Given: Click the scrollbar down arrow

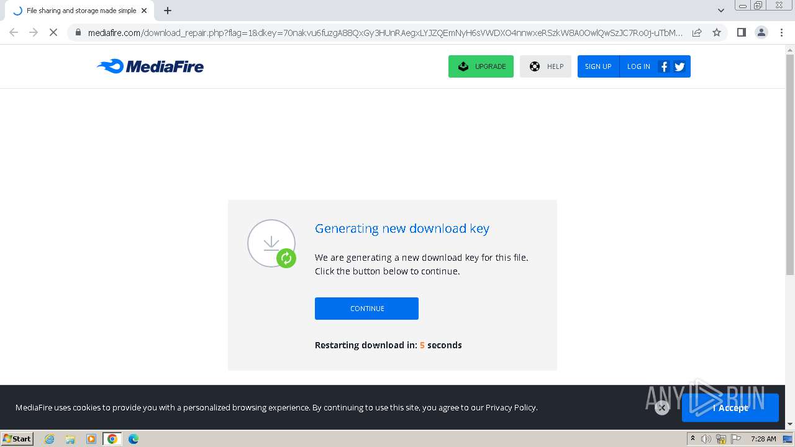Looking at the screenshot, I should coord(790,425).
